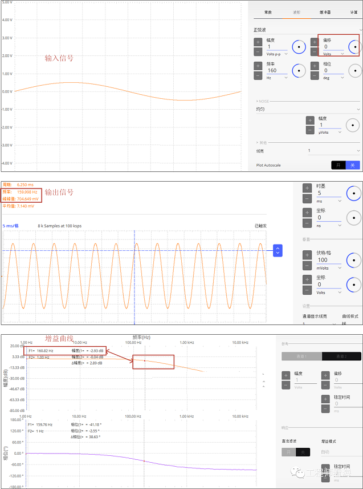Open the ns position unit dropdown

click(329, 226)
